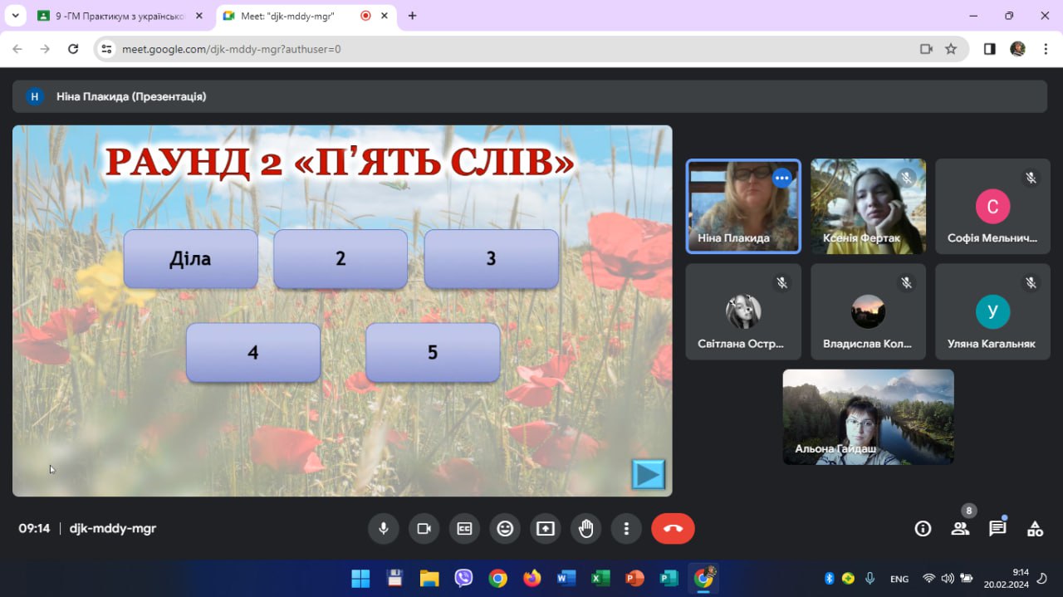Screen dimensions: 1063x597
Task: Expand the Chrome tab search dropdown
Action: coord(15,16)
